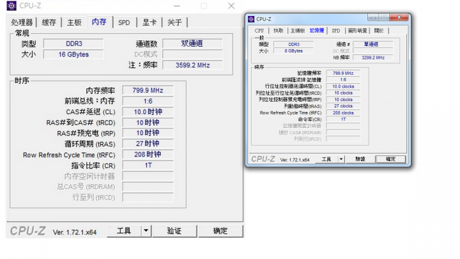Select the CPU tab in right window
460x259 pixels.
[259, 31]
